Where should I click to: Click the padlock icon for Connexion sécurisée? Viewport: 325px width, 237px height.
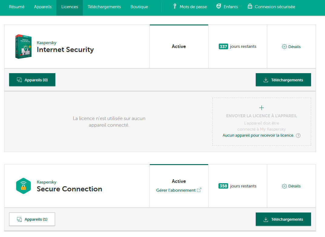point(250,6)
